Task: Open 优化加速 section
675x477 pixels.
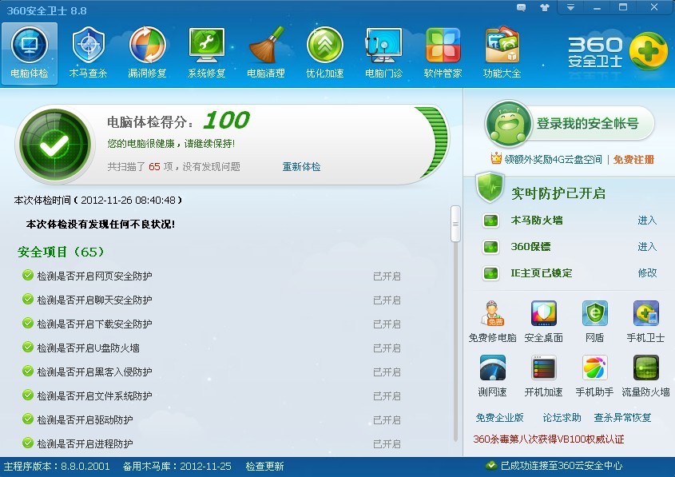Action: pyautogui.click(x=324, y=54)
